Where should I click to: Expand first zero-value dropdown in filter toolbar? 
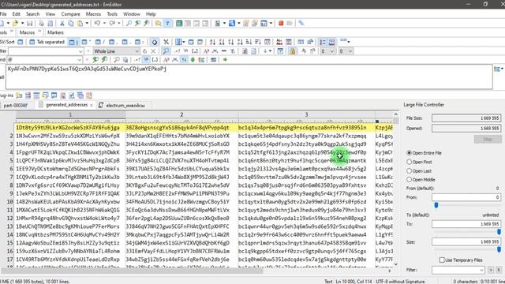[331, 51]
